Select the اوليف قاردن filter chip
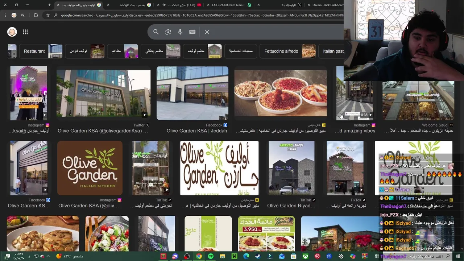The image size is (464, 261). point(85,51)
